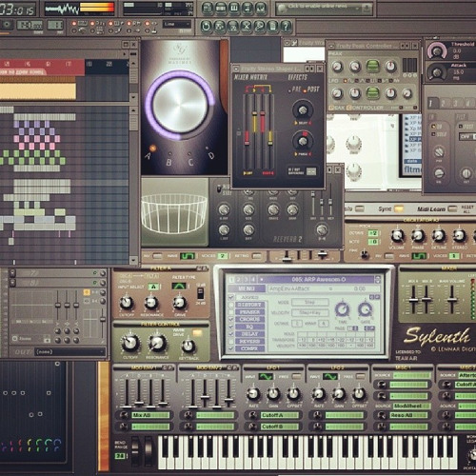
Task: Click the Stereo Shaper Phase knob
Action: click(x=303, y=141)
